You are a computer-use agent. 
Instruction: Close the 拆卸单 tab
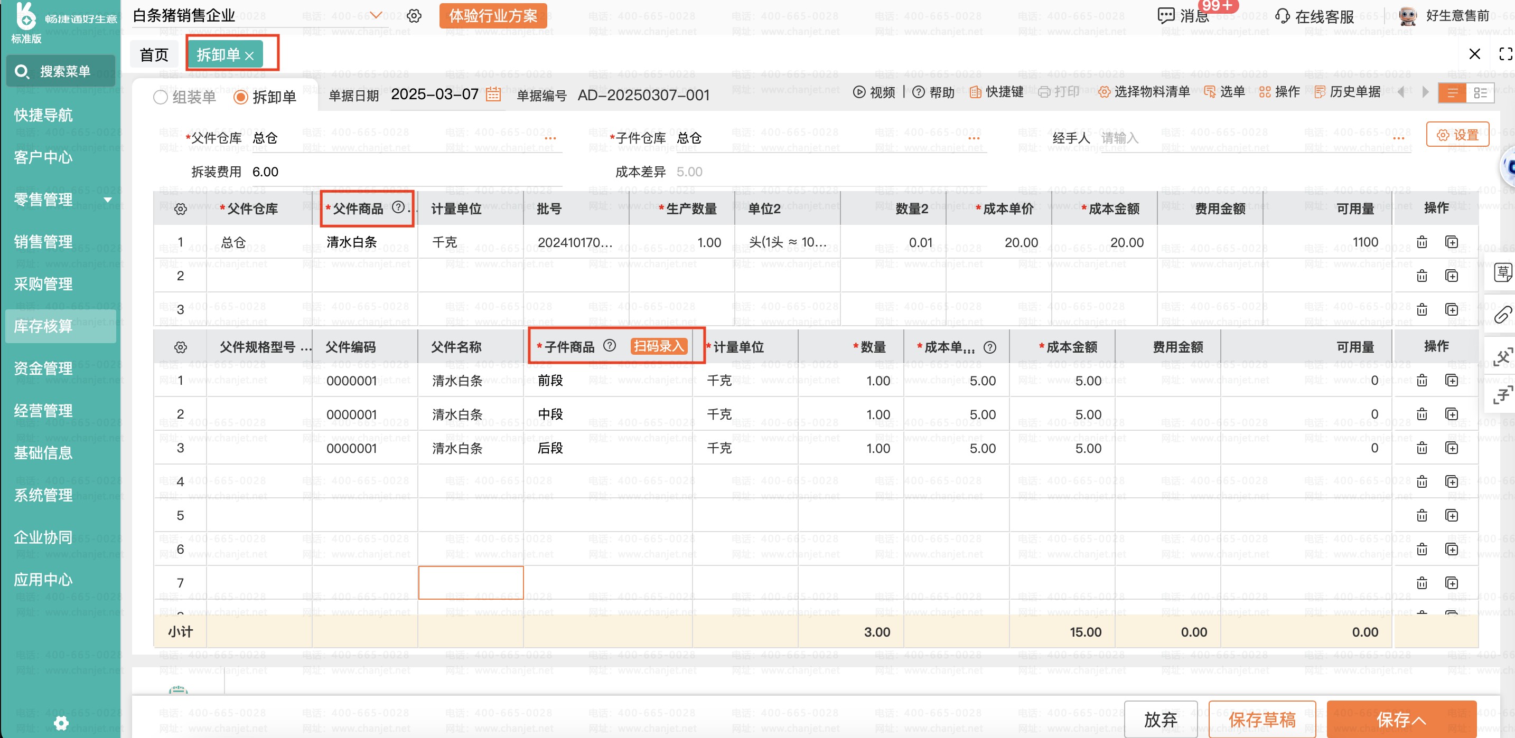point(249,56)
